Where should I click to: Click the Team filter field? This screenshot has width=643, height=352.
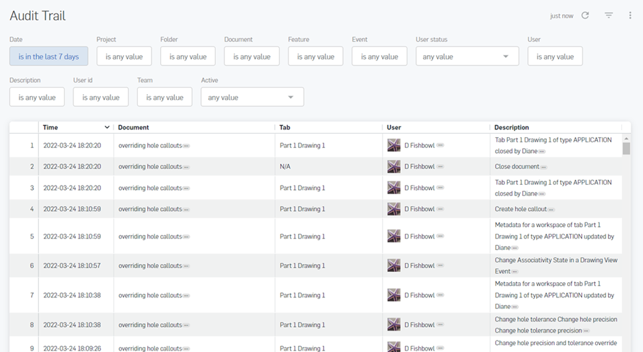165,97
